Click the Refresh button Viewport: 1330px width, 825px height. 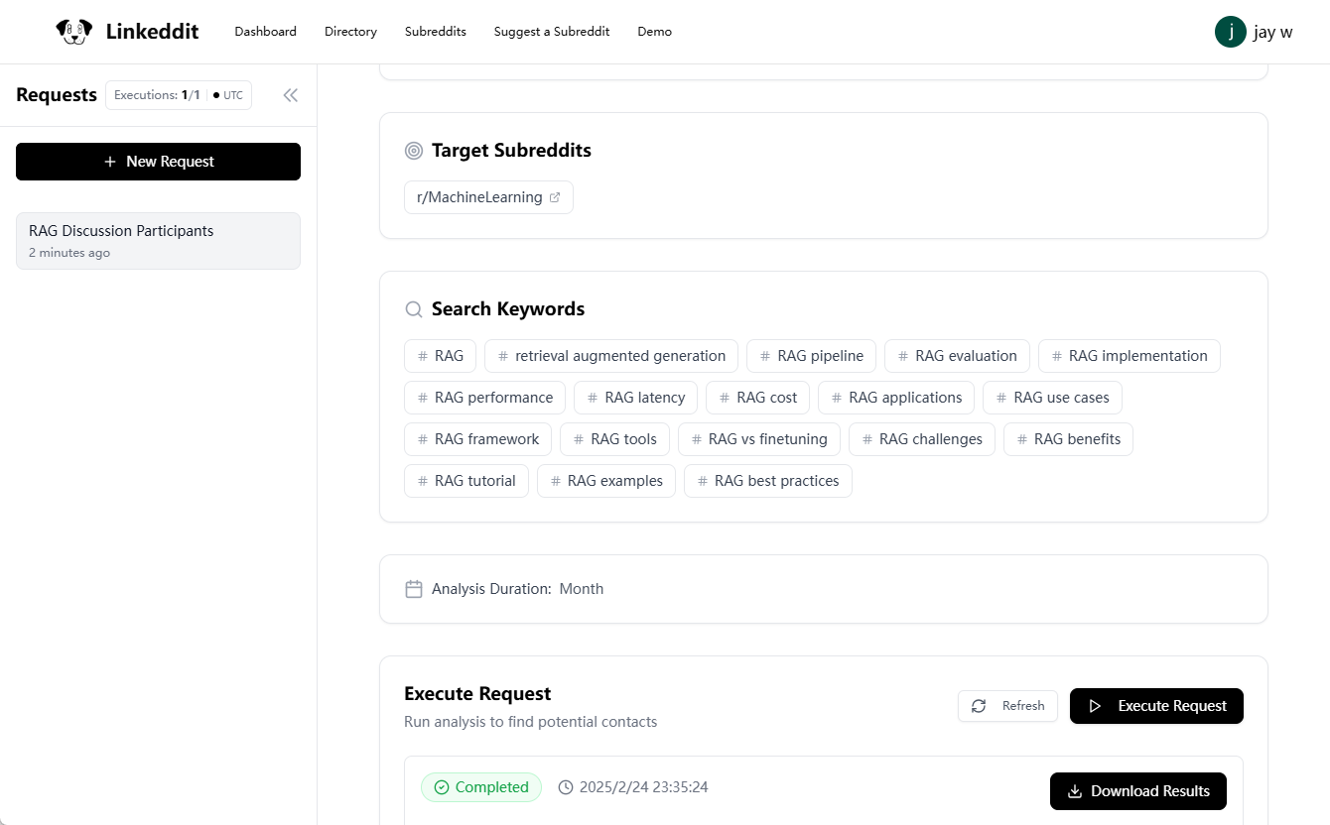1007,706
